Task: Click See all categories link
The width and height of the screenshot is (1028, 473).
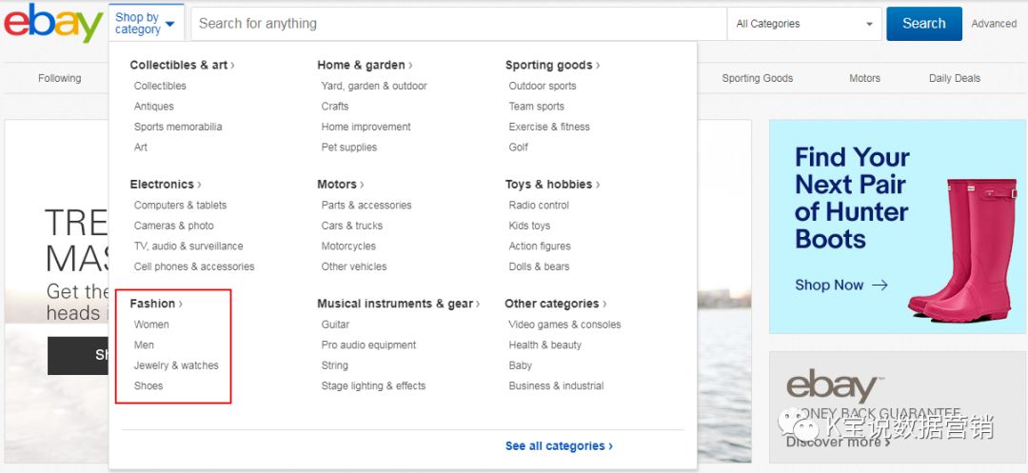Action: coord(559,445)
